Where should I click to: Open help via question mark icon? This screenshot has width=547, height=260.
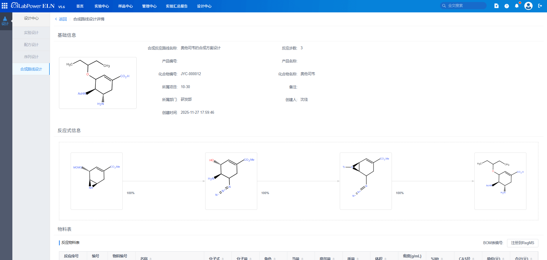[x=506, y=6]
